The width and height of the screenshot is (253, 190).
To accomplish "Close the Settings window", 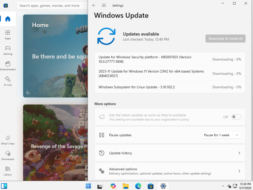I will tap(246, 3).
